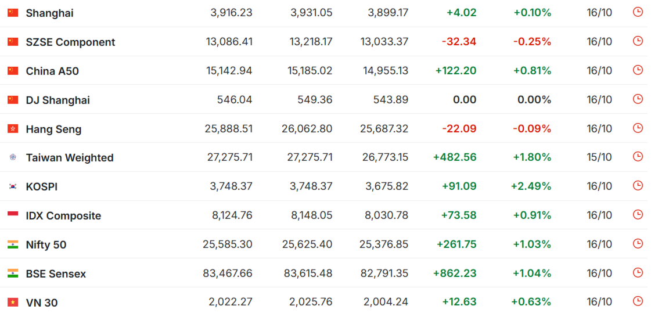Click the clock icon in Shanghai row
The width and height of the screenshot is (651, 313).
click(x=638, y=12)
